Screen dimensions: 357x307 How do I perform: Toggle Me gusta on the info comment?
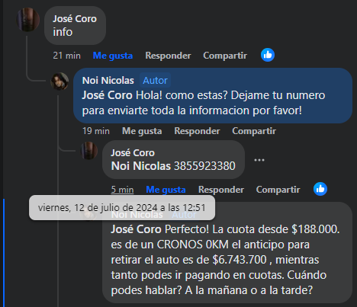click(x=113, y=56)
